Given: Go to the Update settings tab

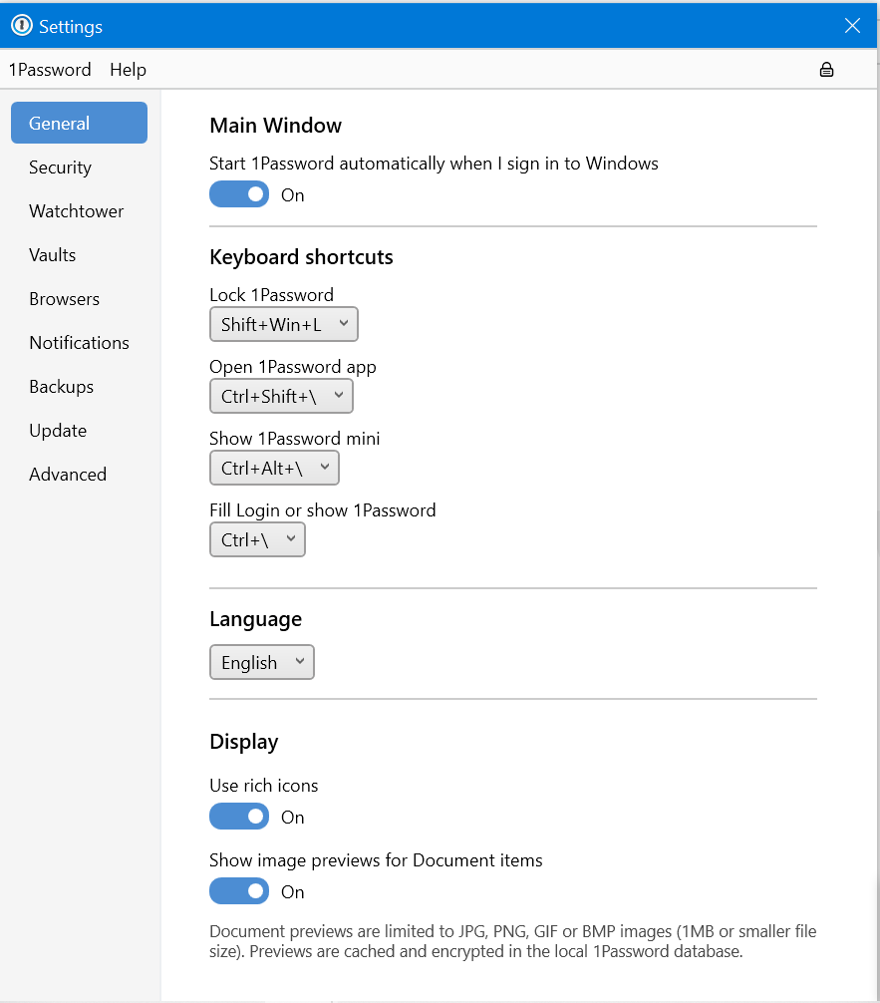Looking at the screenshot, I should tap(58, 431).
